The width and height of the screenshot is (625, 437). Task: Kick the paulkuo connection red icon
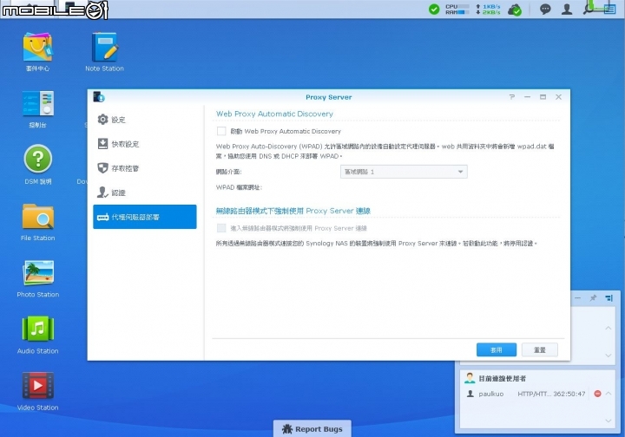[x=597, y=394]
